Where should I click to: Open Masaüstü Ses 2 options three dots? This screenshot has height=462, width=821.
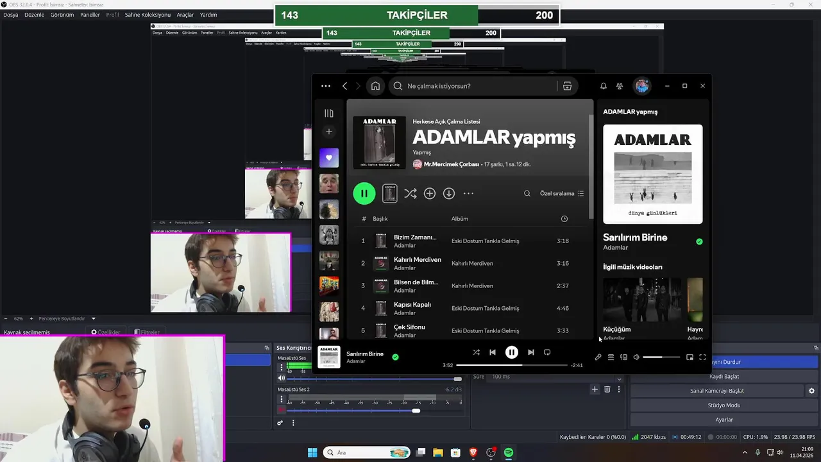coord(281,399)
